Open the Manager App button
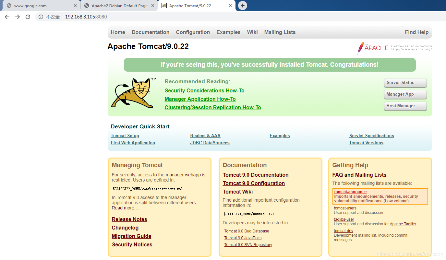Screen dimensions: 446x260 coord(405,94)
